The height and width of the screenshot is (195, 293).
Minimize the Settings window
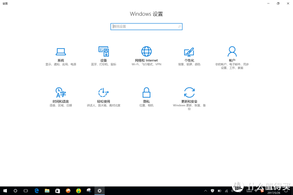(x=268, y=3)
